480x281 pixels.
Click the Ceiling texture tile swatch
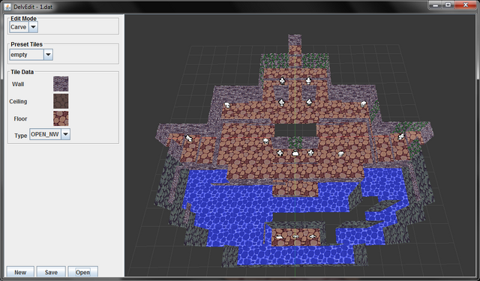tap(61, 101)
